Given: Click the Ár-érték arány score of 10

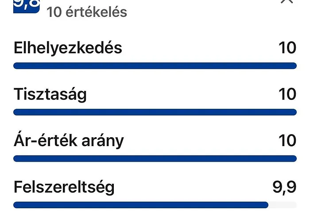Looking at the screenshot, I should point(287,141).
